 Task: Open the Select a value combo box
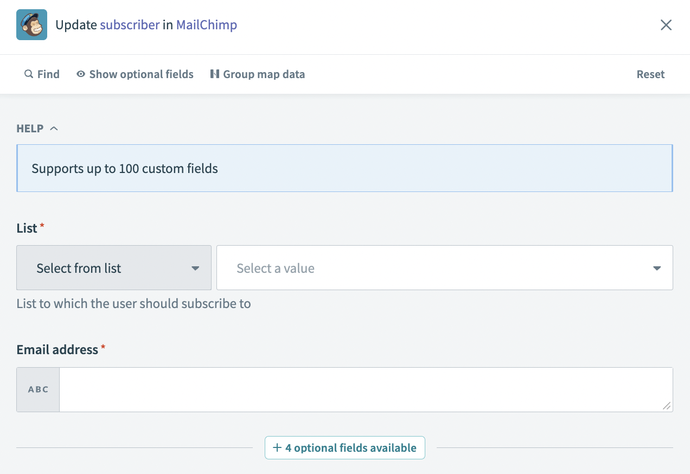click(434, 268)
